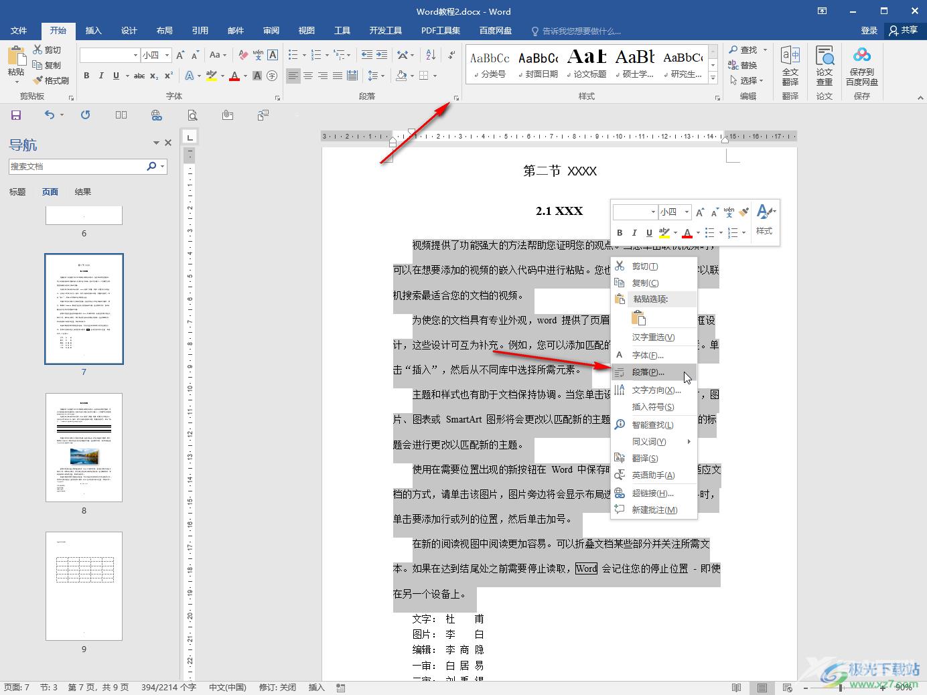
Task: Switch to 结果 tab in navigation pane
Action: [83, 192]
